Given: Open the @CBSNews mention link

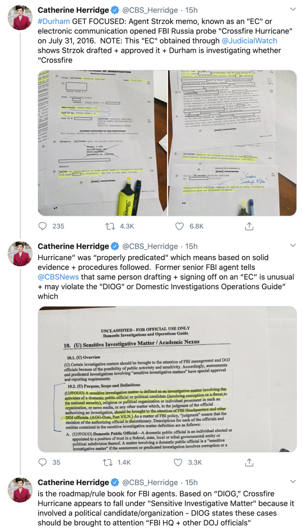Looking at the screenshot, I should coord(58,277).
